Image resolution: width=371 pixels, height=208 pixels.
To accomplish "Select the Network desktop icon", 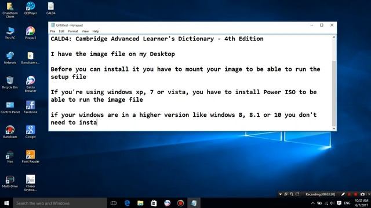I will [x=10, y=58].
